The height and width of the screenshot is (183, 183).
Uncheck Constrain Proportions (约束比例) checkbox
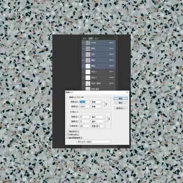68,135
